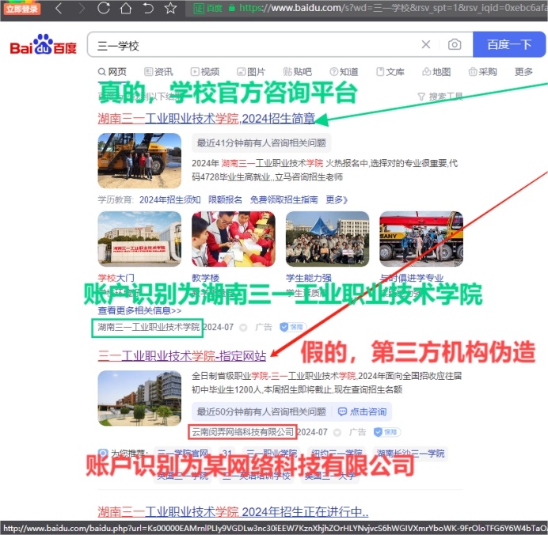Open 湖南三一工业职业技术学院 2024年招生正在进行中 result

click(x=233, y=512)
